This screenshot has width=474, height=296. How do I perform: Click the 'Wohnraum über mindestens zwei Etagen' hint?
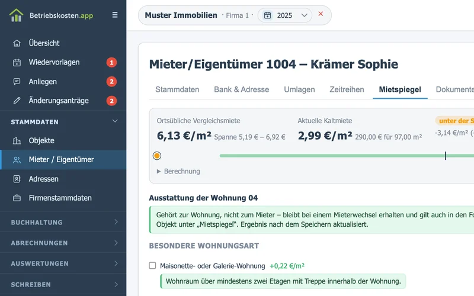click(283, 281)
